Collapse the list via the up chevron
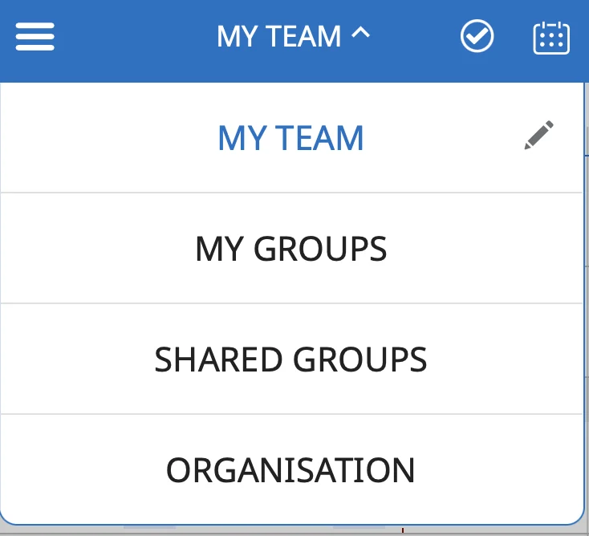Image resolution: width=589 pixels, height=536 pixels. click(x=360, y=34)
